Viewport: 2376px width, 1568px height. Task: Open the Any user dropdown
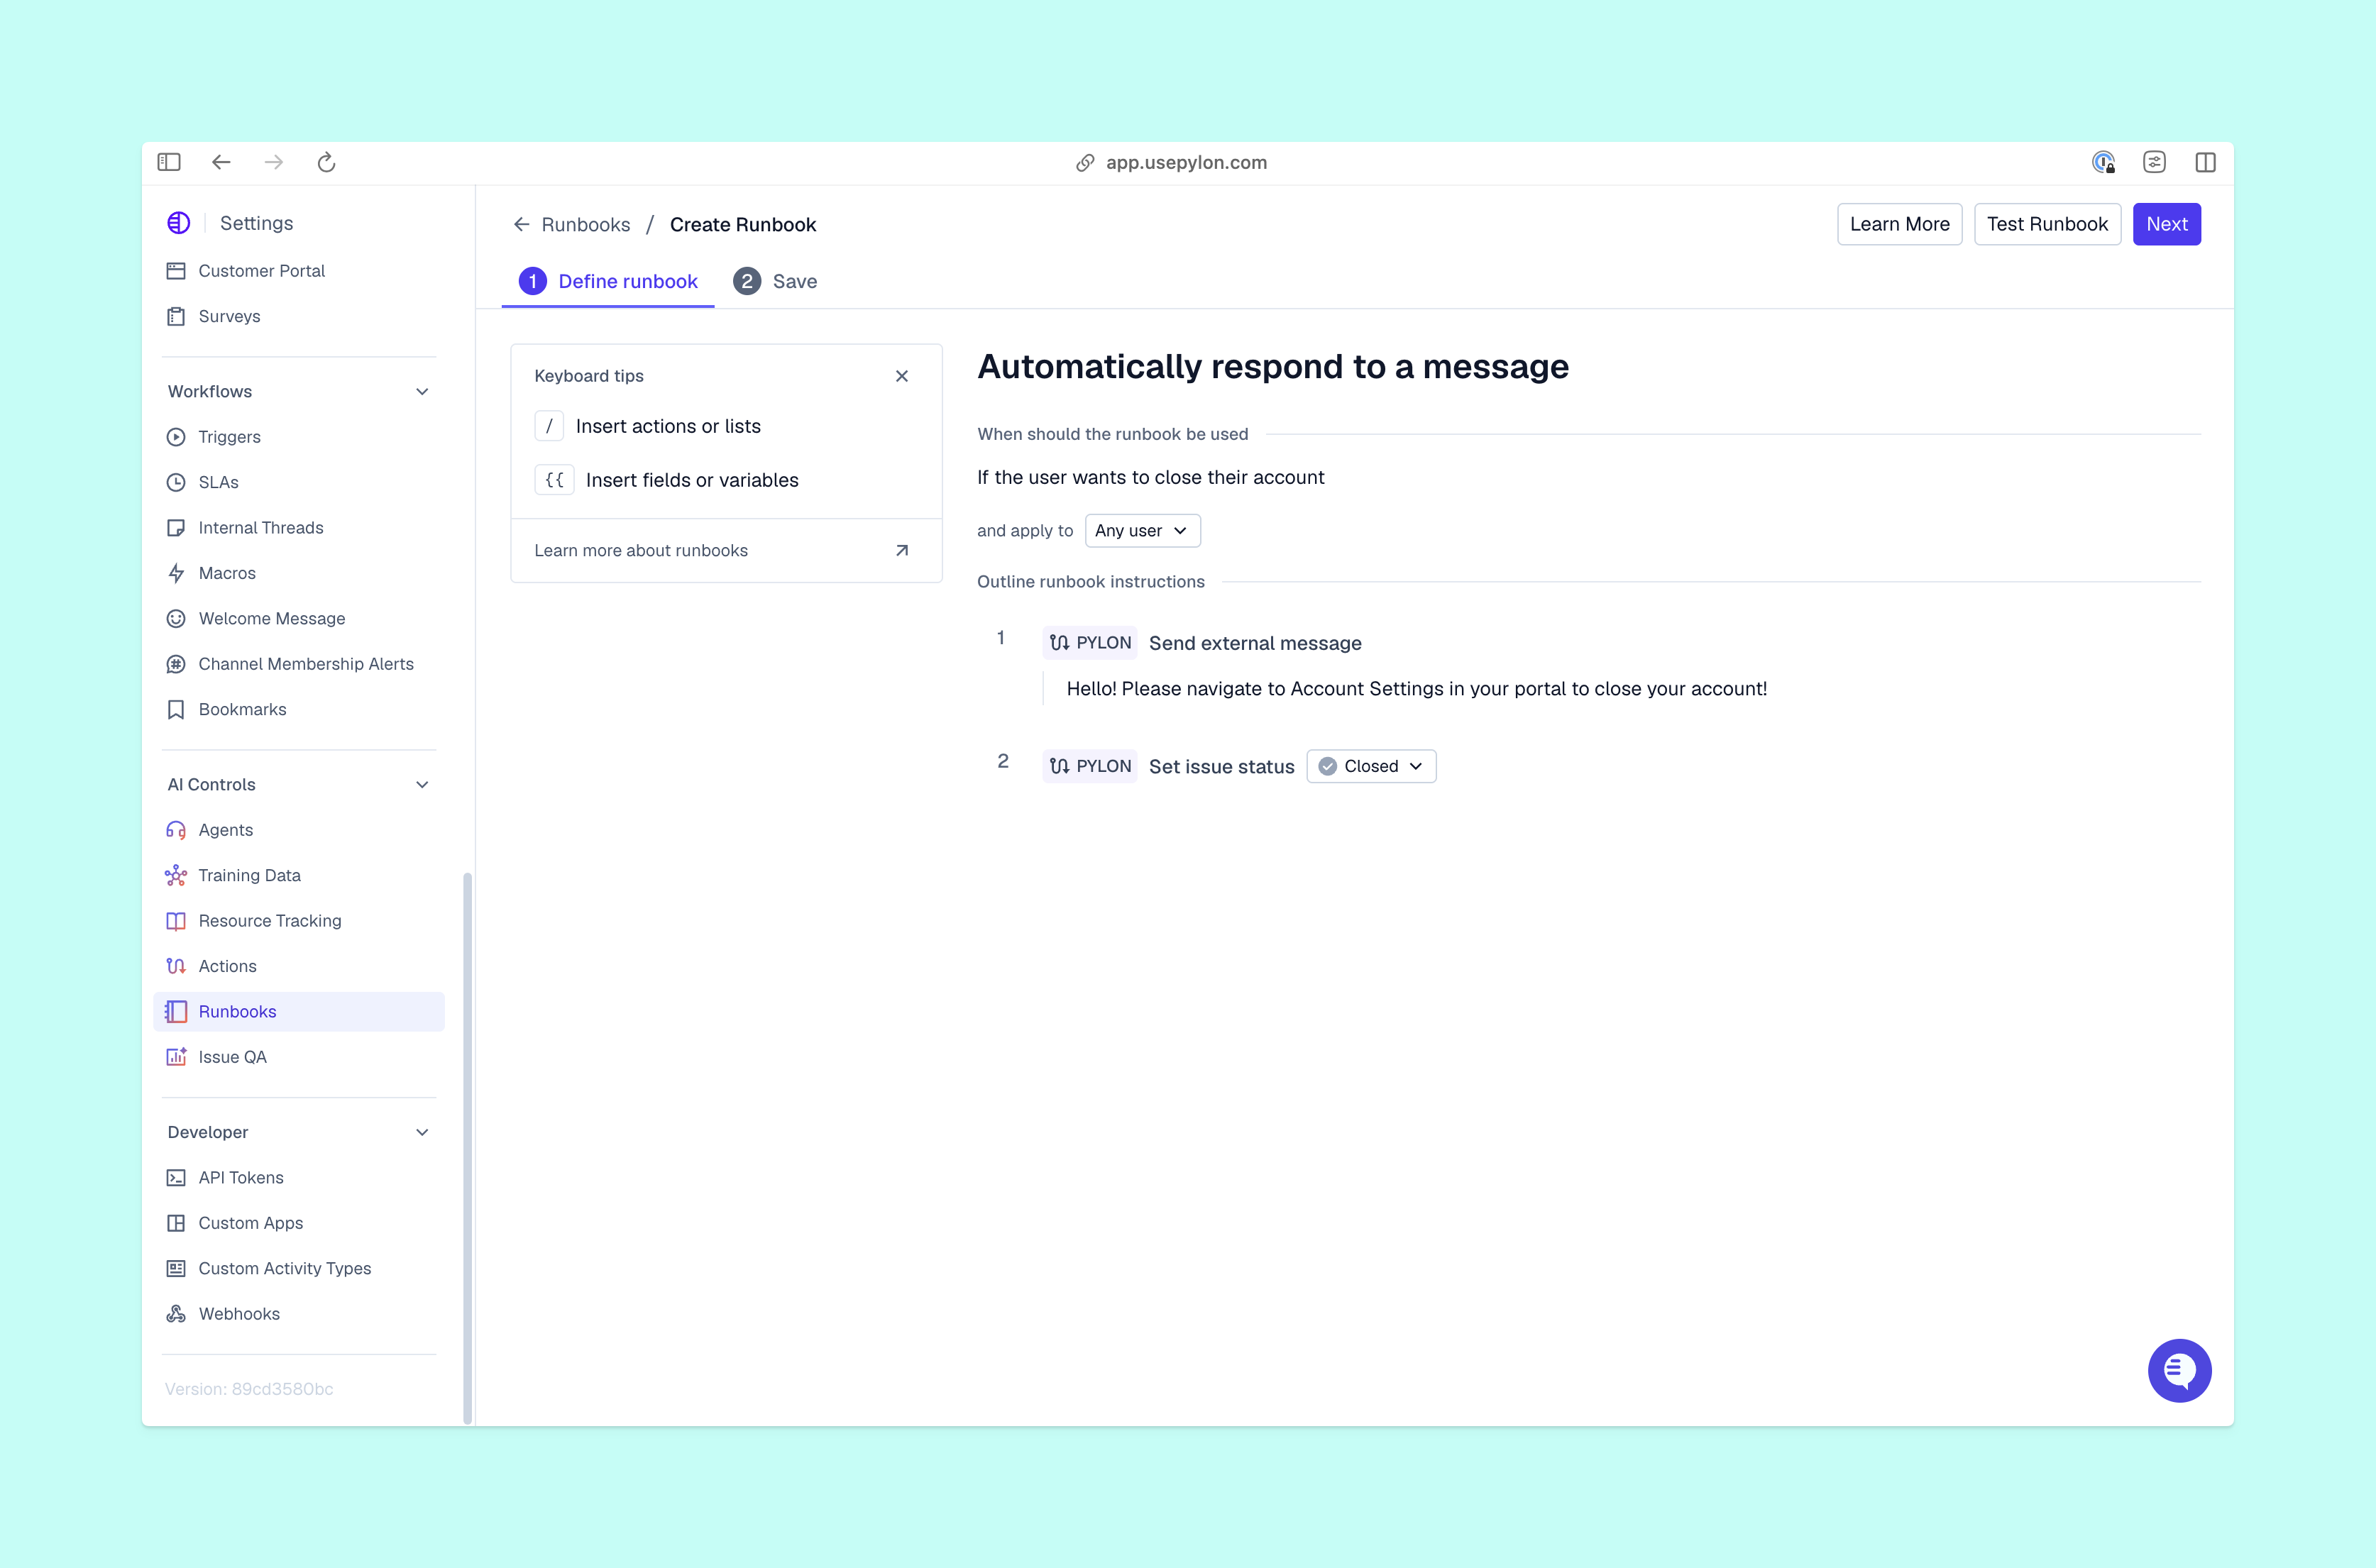(x=1142, y=530)
